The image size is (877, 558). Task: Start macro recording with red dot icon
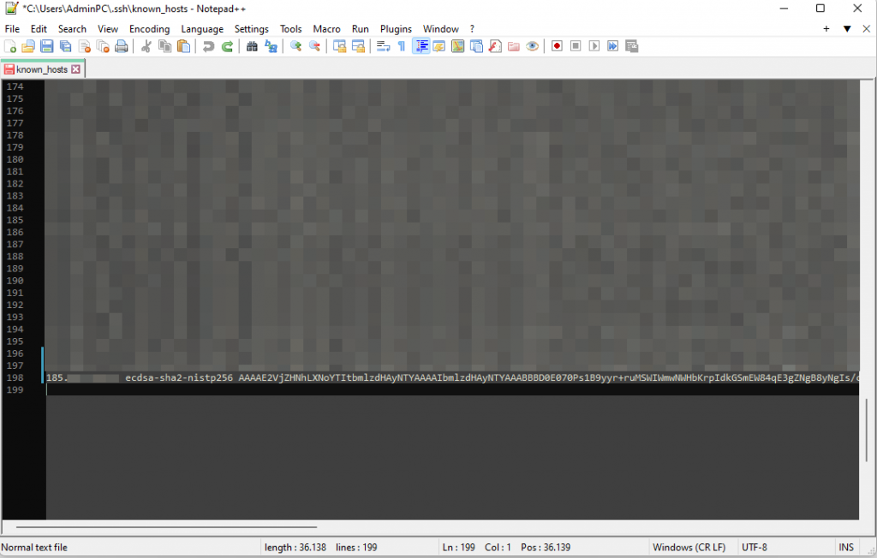click(x=557, y=46)
